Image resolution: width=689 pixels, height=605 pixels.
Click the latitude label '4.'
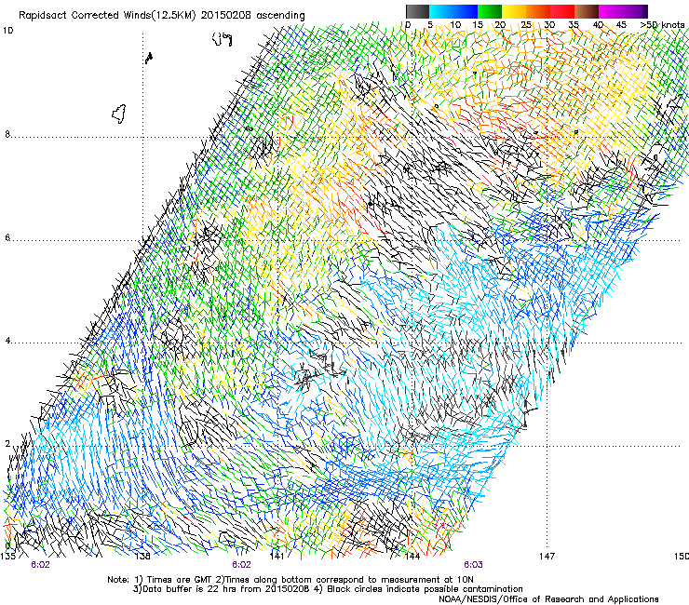[7, 341]
